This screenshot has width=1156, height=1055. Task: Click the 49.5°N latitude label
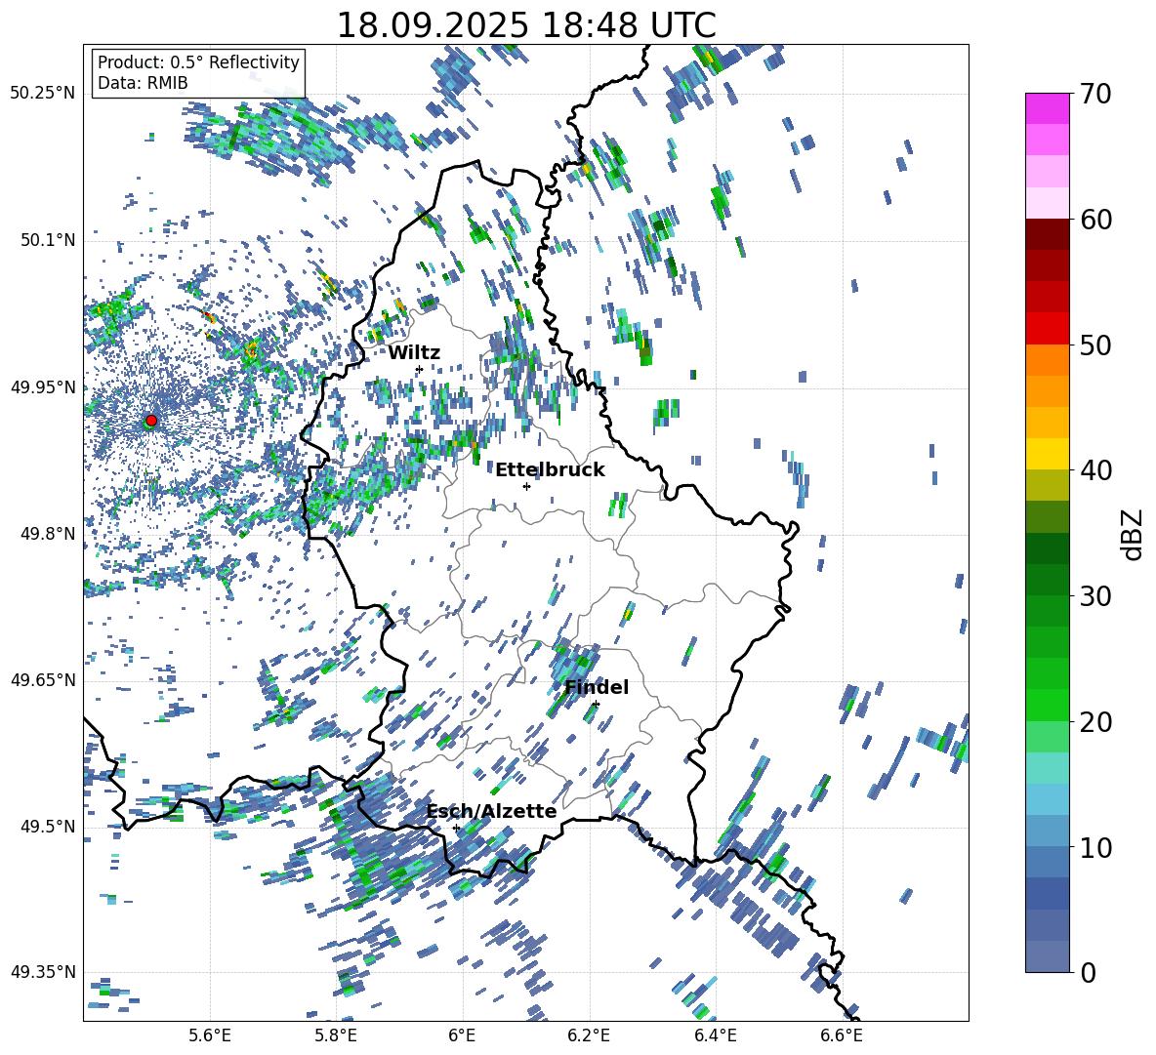47,827
